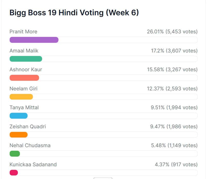Click the 4.37% (917 votes) result text
The width and height of the screenshot is (211, 179).
coord(176,164)
